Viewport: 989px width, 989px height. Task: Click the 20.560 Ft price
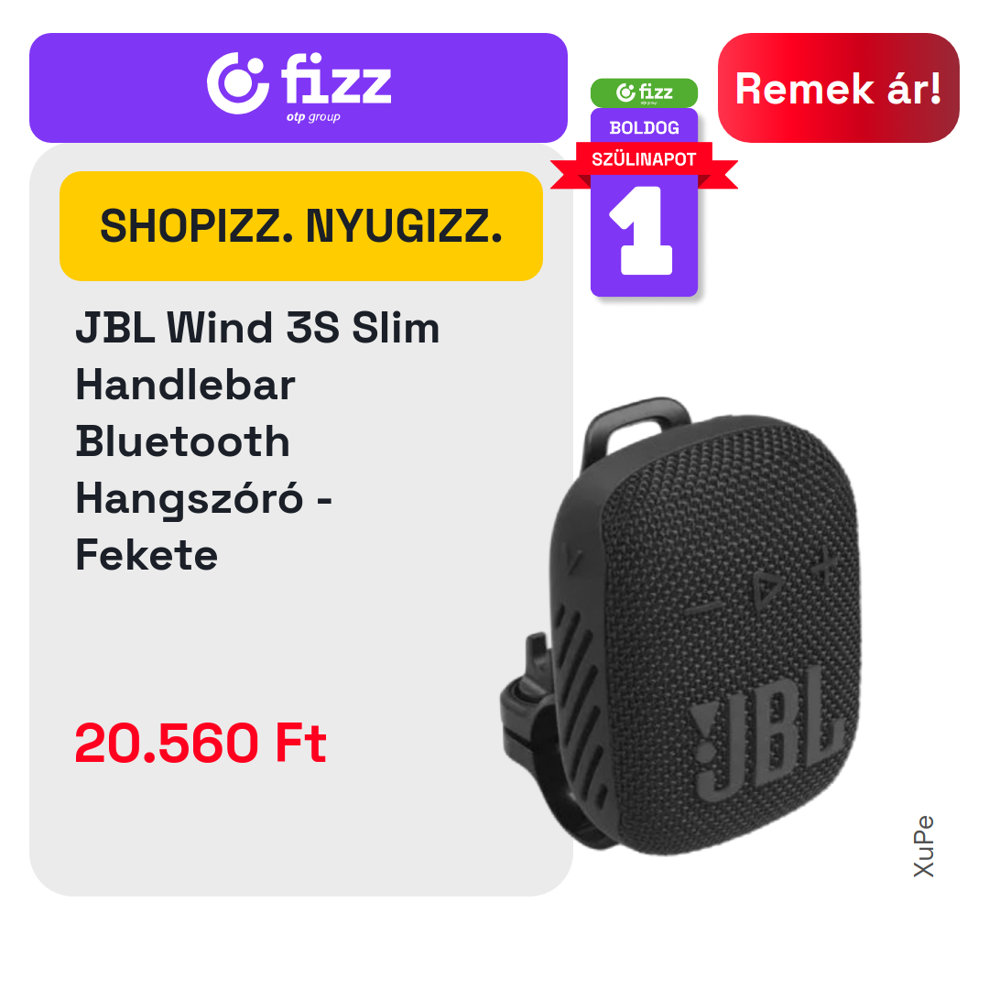click(201, 743)
